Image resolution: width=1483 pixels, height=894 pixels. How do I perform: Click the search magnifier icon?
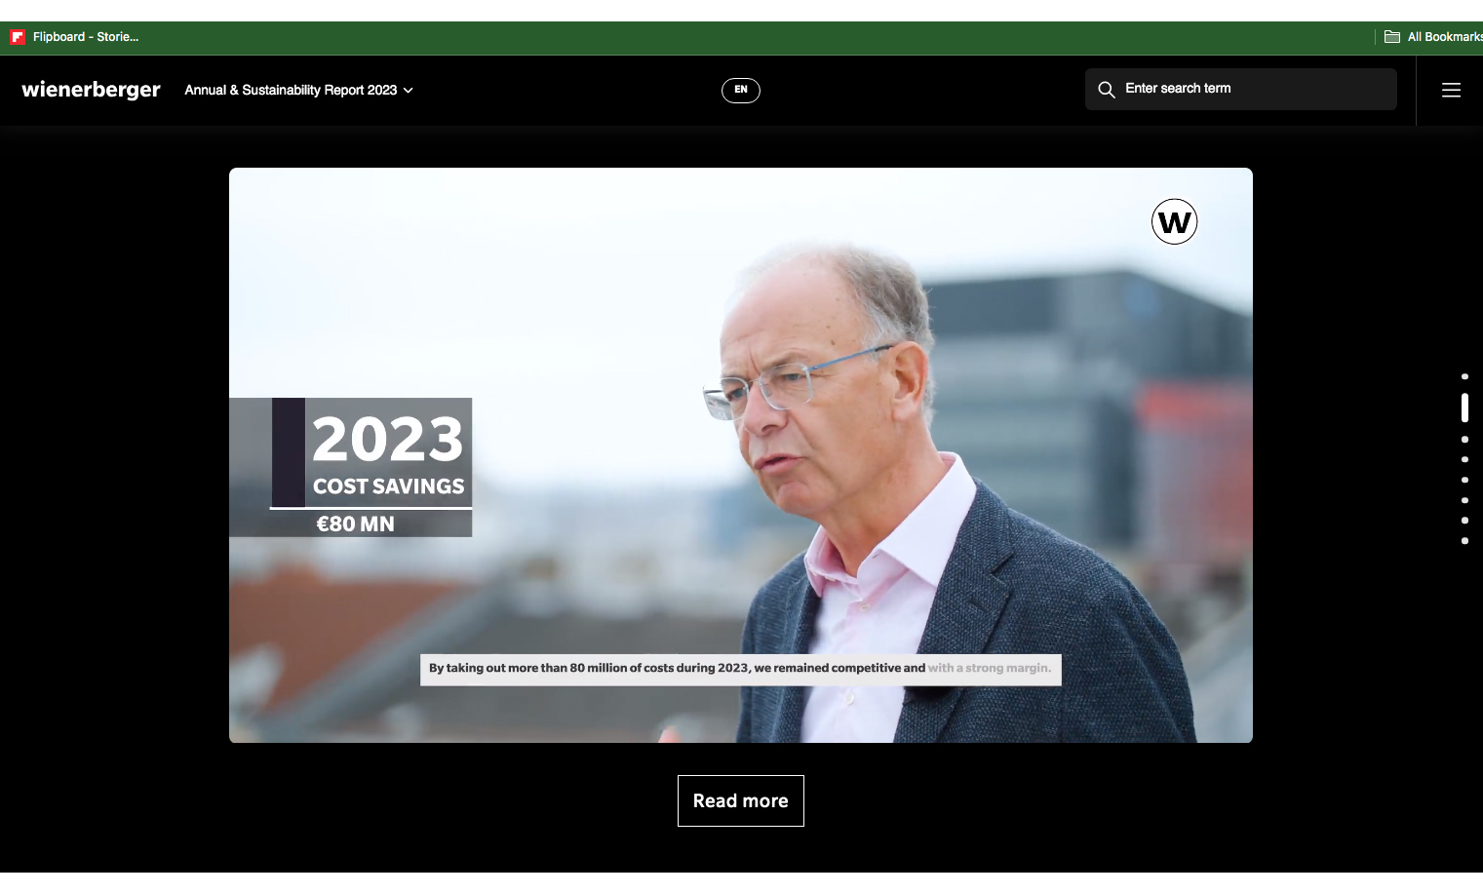pyautogui.click(x=1107, y=90)
